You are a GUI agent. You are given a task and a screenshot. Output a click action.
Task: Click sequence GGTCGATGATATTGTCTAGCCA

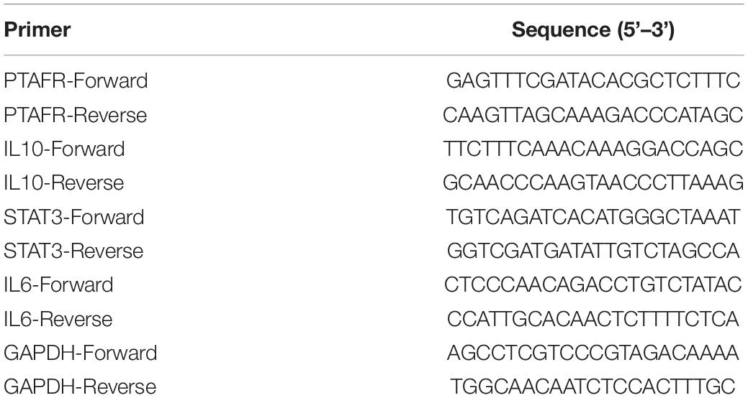coord(593,251)
